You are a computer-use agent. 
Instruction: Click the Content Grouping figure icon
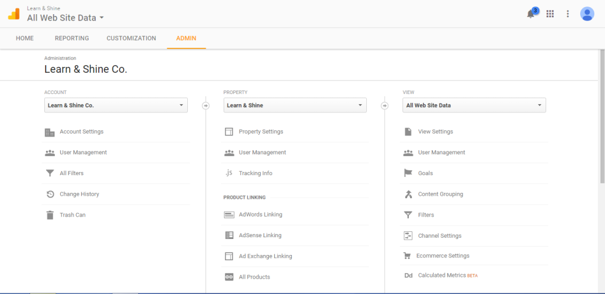(x=408, y=194)
